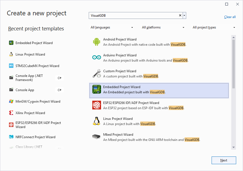243x171 pixels.
Task: Select Custom Project Wizard template title
Action: tap(120, 71)
